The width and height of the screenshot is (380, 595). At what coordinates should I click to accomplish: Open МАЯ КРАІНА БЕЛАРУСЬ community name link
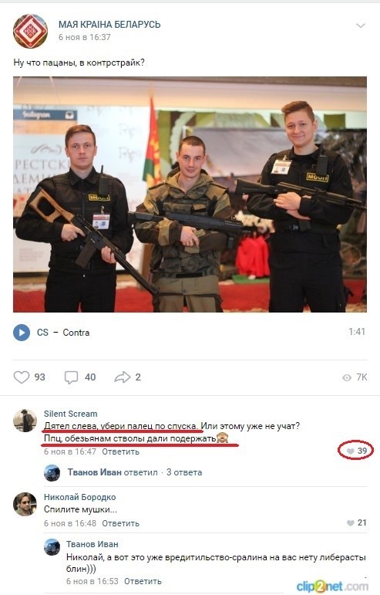click(x=109, y=24)
